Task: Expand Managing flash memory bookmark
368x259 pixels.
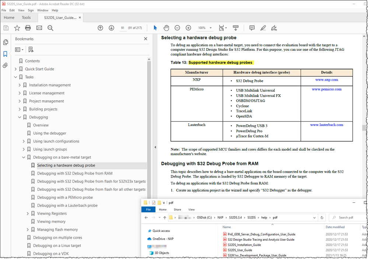Action: [28, 230]
